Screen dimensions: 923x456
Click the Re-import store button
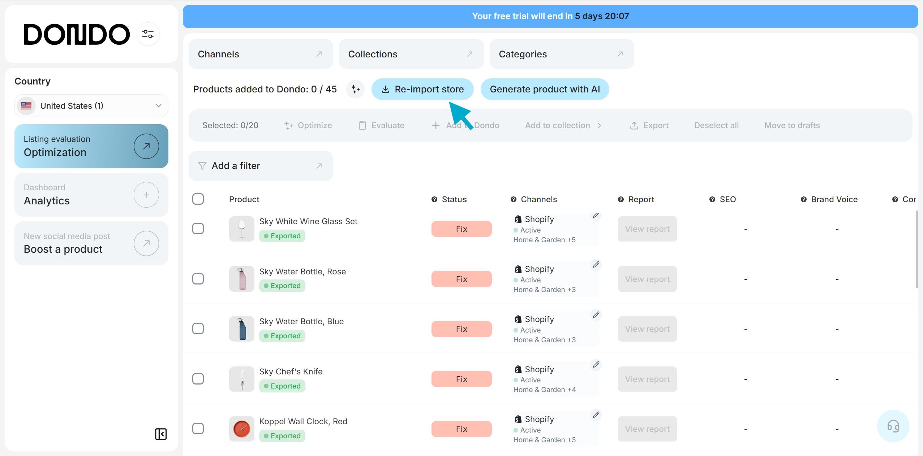point(422,89)
